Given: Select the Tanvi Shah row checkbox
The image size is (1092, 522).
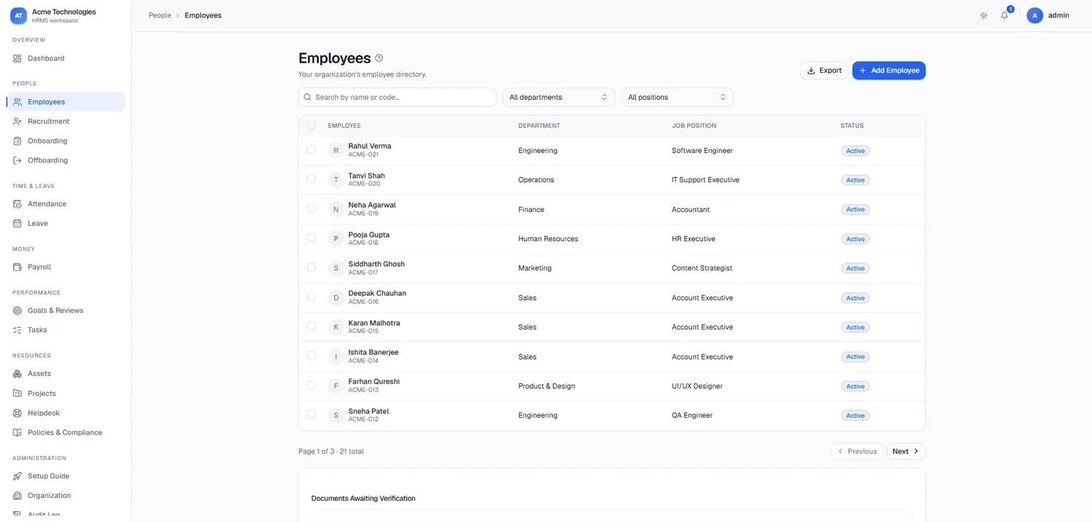Looking at the screenshot, I should coord(311,179).
